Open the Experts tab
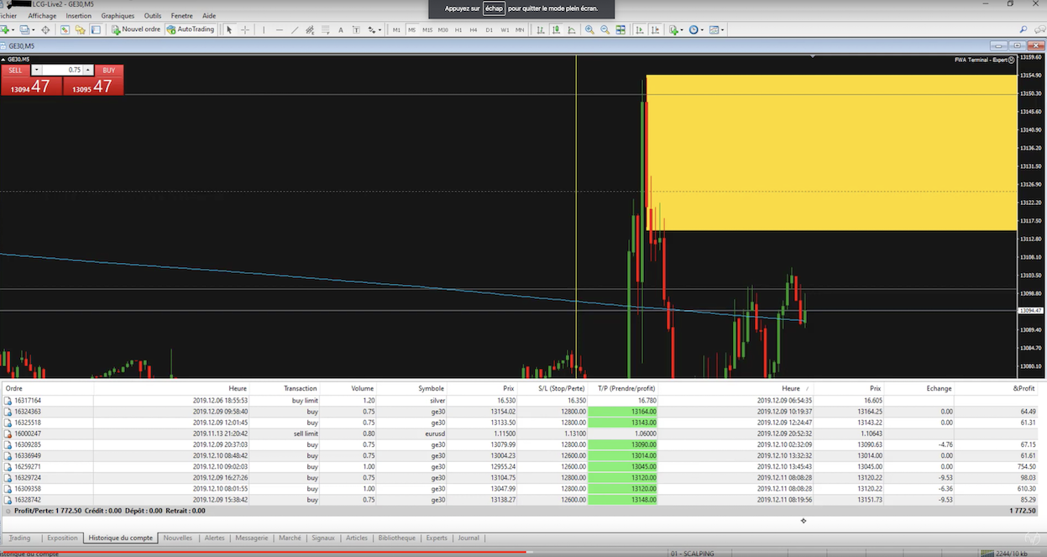The width and height of the screenshot is (1047, 557). pyautogui.click(x=437, y=538)
